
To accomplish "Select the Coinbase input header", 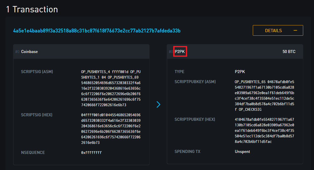I will [x=29, y=51].
